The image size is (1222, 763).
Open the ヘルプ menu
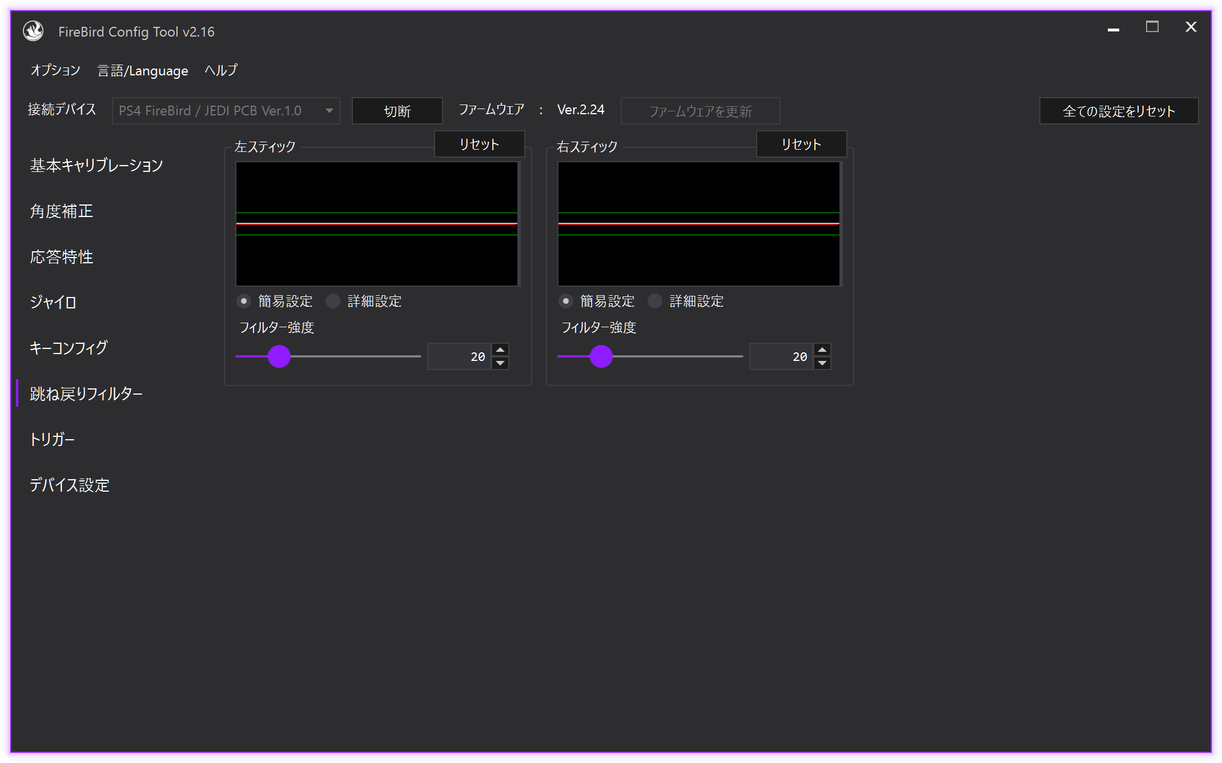tap(221, 70)
